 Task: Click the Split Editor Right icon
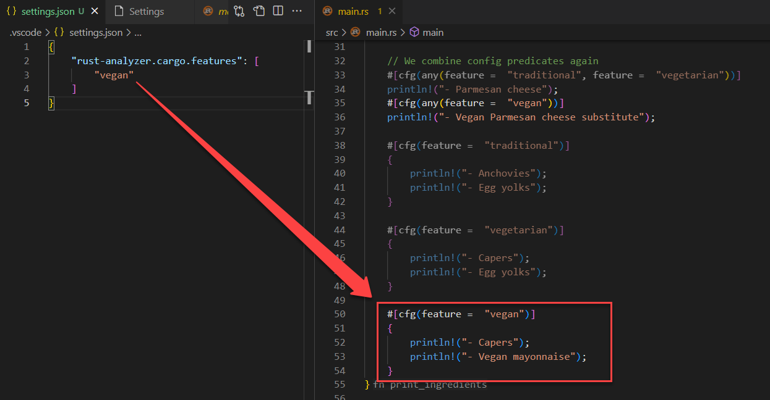pos(278,11)
